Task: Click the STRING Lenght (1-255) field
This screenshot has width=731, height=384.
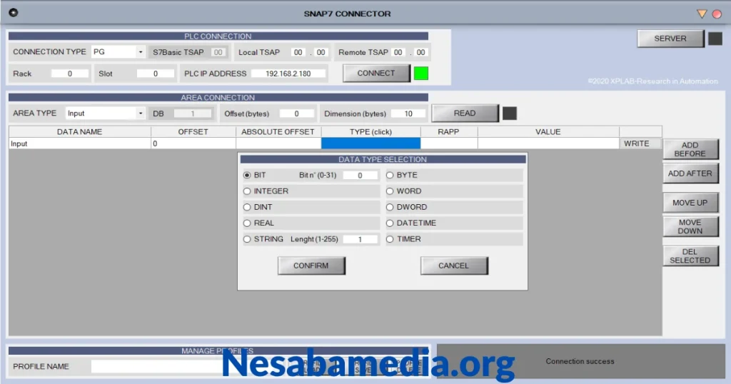Action: (x=360, y=239)
